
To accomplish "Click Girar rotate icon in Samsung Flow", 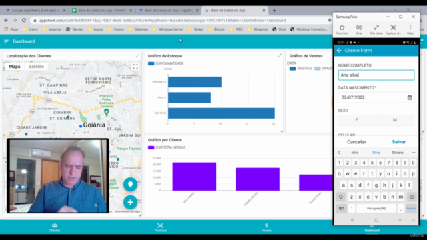I will coord(359,29).
